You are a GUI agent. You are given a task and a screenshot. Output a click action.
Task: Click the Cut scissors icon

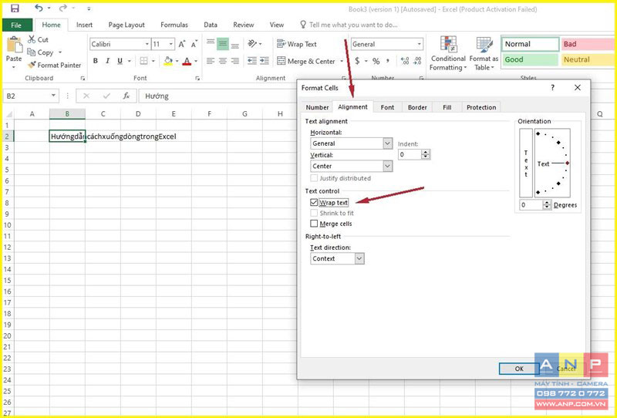(x=32, y=39)
